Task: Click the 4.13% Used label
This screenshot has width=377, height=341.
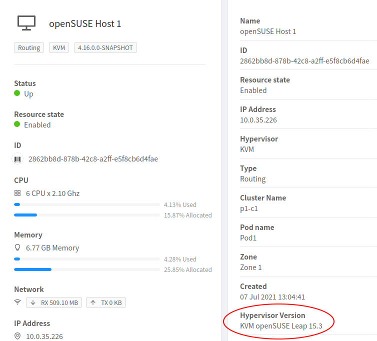Action: click(x=180, y=204)
